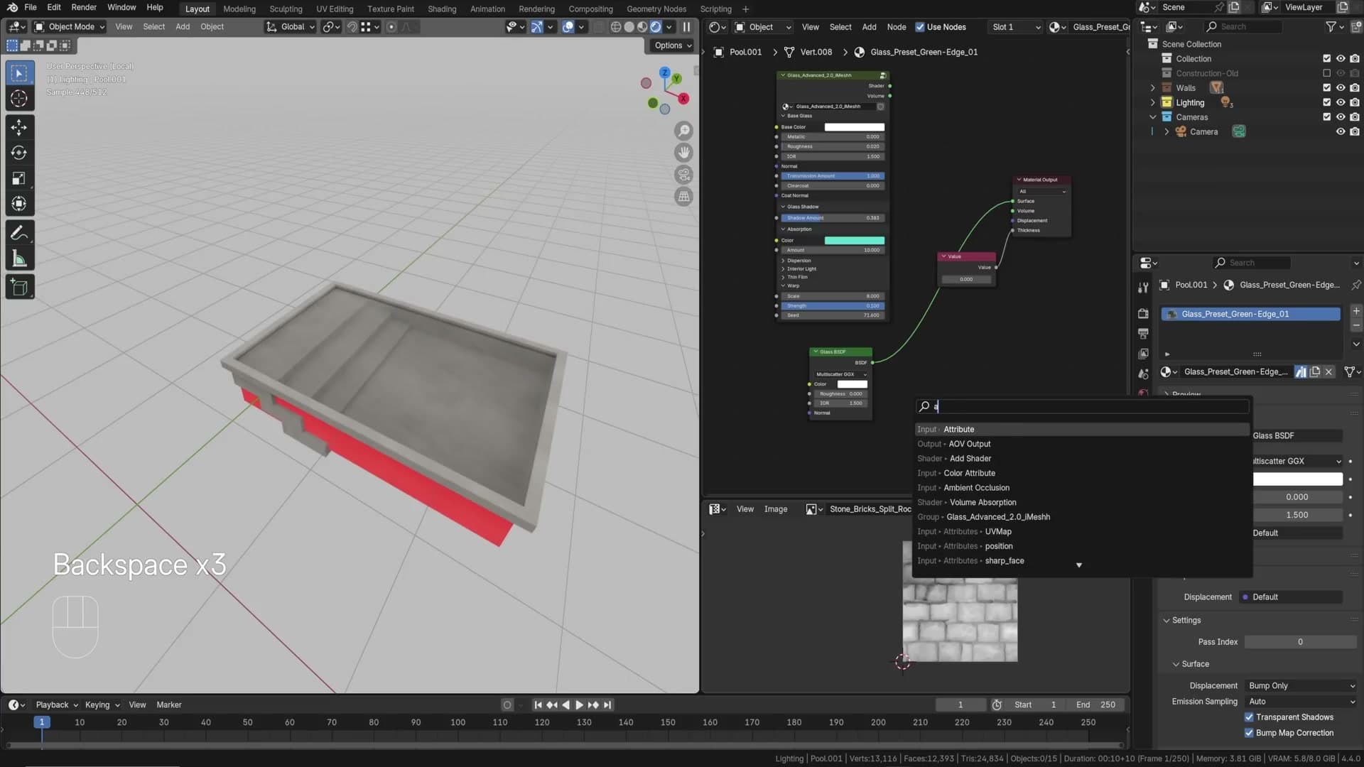Select the Add Cube tool
Viewport: 1364px width, 767px height.
[19, 287]
